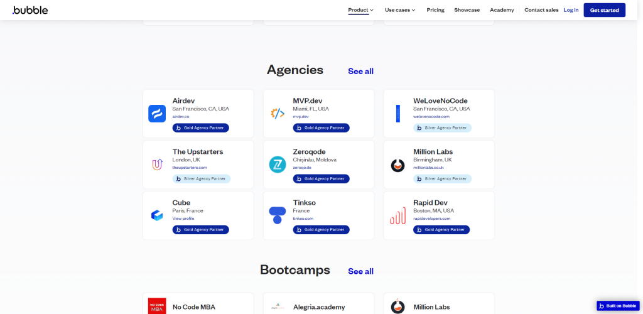Click the Log in link
This screenshot has width=643, height=314.
pyautogui.click(x=571, y=10)
